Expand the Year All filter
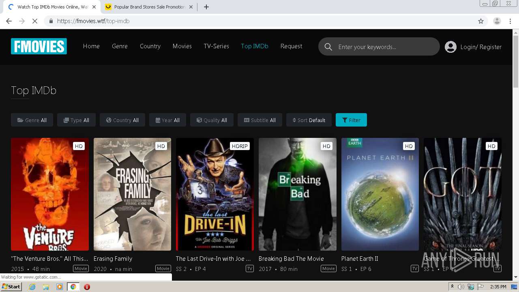519x292 pixels. [167, 120]
